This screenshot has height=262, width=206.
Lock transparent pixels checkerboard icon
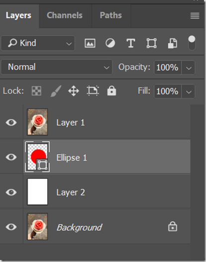(x=36, y=91)
